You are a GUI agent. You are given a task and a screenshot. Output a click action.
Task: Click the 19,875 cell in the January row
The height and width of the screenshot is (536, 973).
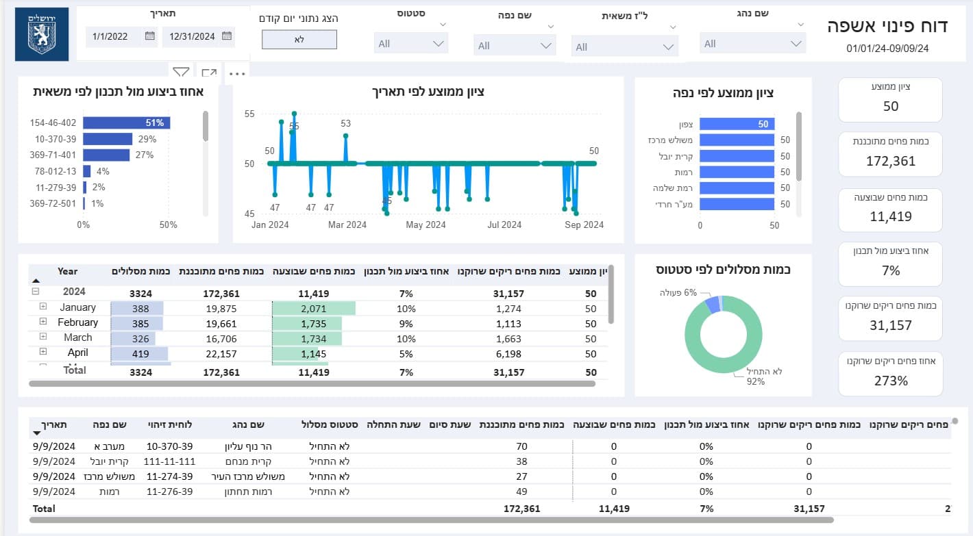(222, 309)
